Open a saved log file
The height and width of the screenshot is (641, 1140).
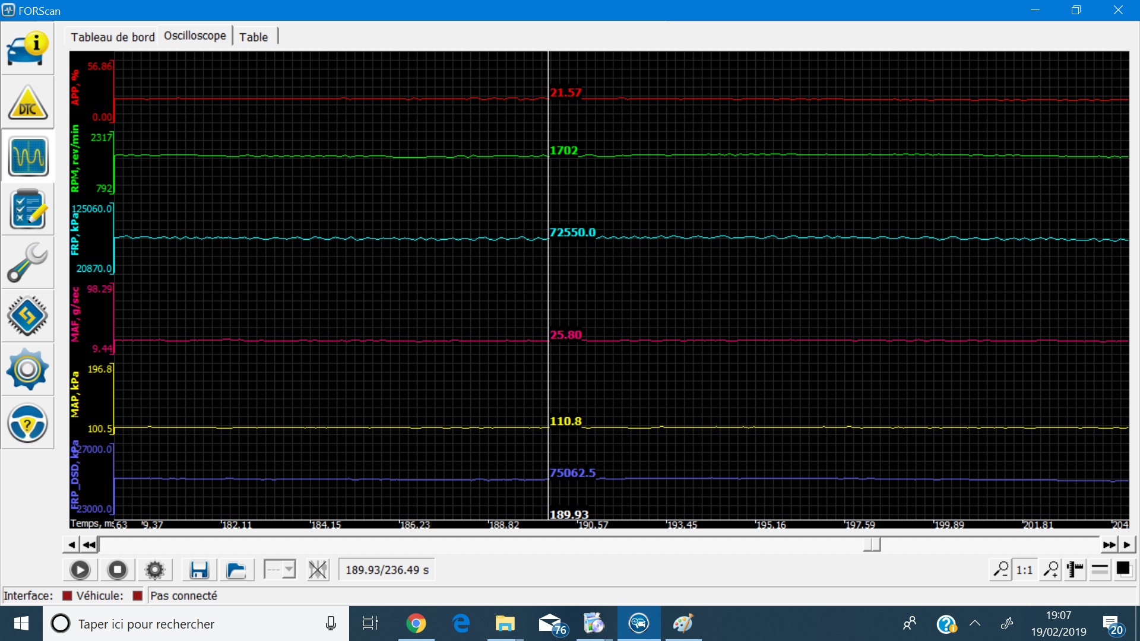(236, 570)
